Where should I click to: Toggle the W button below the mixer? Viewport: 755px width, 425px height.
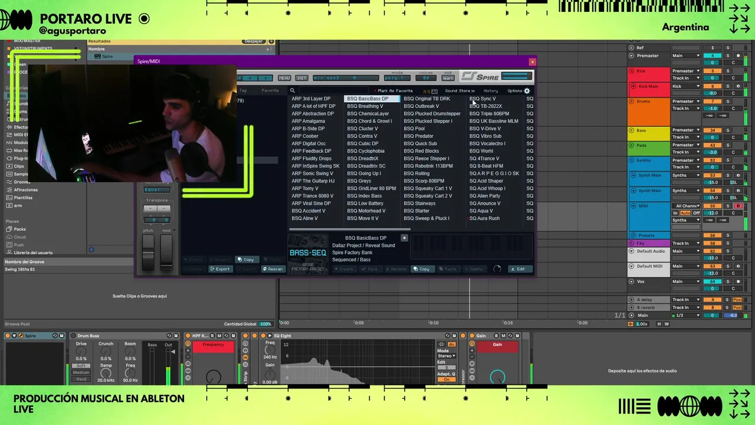[667, 324]
